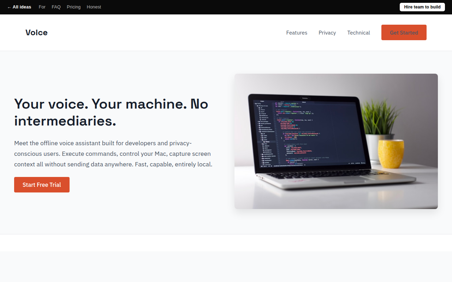
Task: Click the Voice logo text
Action: pyautogui.click(x=36, y=32)
